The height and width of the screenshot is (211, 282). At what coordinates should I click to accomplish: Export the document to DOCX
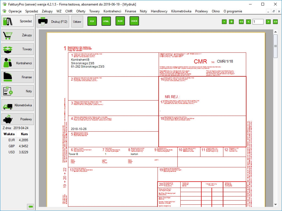(x=134, y=21)
